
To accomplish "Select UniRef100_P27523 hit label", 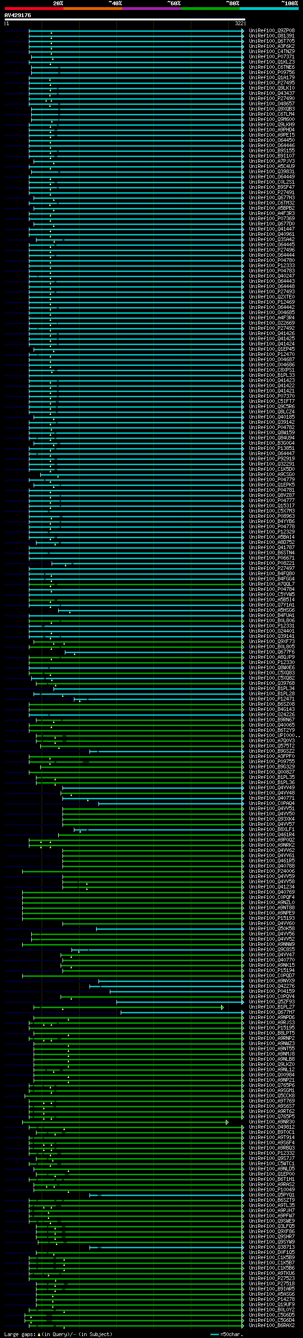I will (x=271, y=1278).
